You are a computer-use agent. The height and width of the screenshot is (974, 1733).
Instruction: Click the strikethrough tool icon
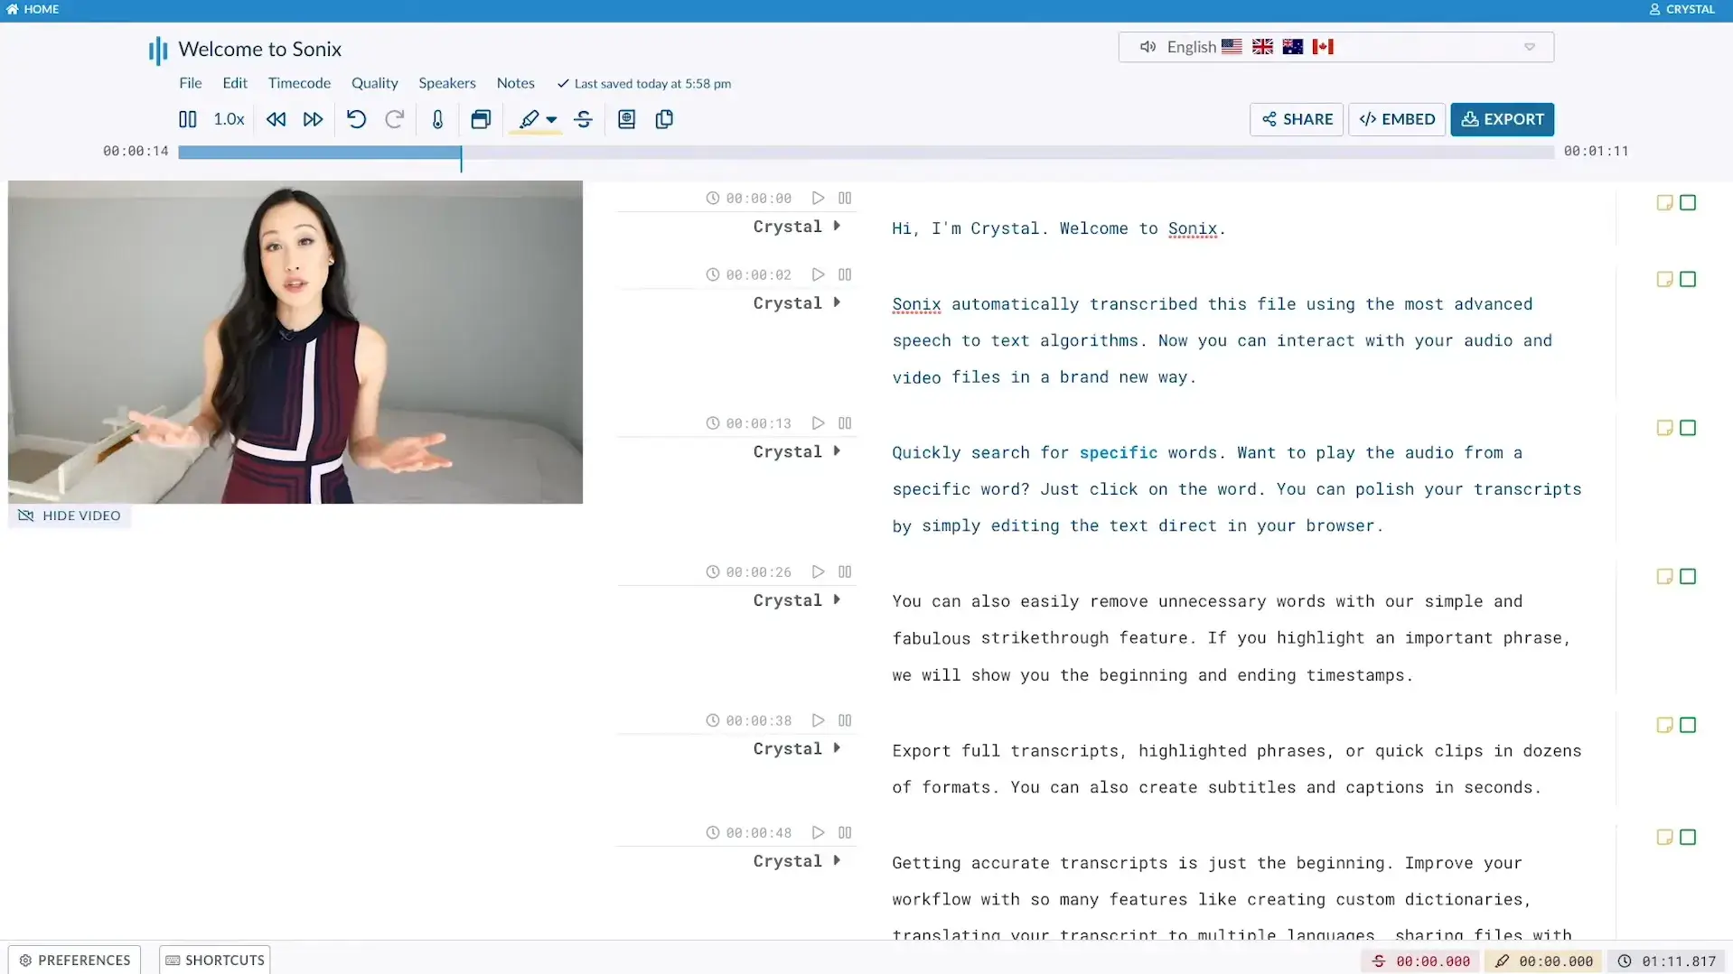tap(583, 119)
